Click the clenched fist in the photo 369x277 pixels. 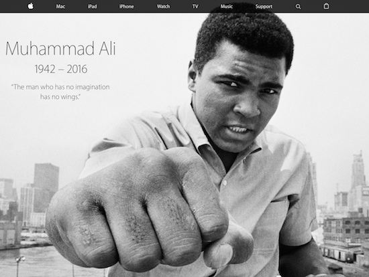[146, 211]
